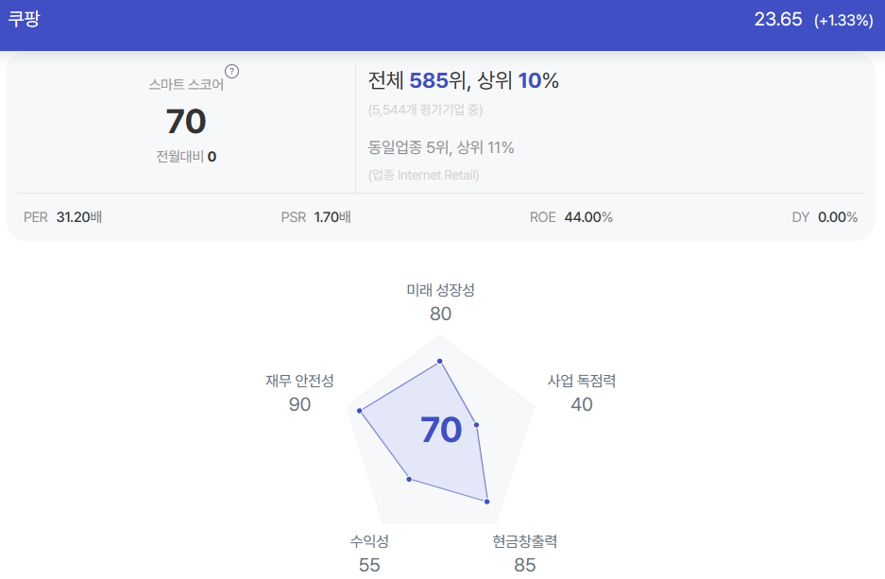Click the 미래 성장성 axis label
885x579 pixels.
click(x=440, y=290)
